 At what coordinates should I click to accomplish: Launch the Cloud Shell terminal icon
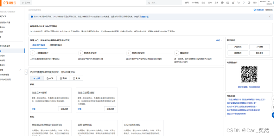pos(228,3)
